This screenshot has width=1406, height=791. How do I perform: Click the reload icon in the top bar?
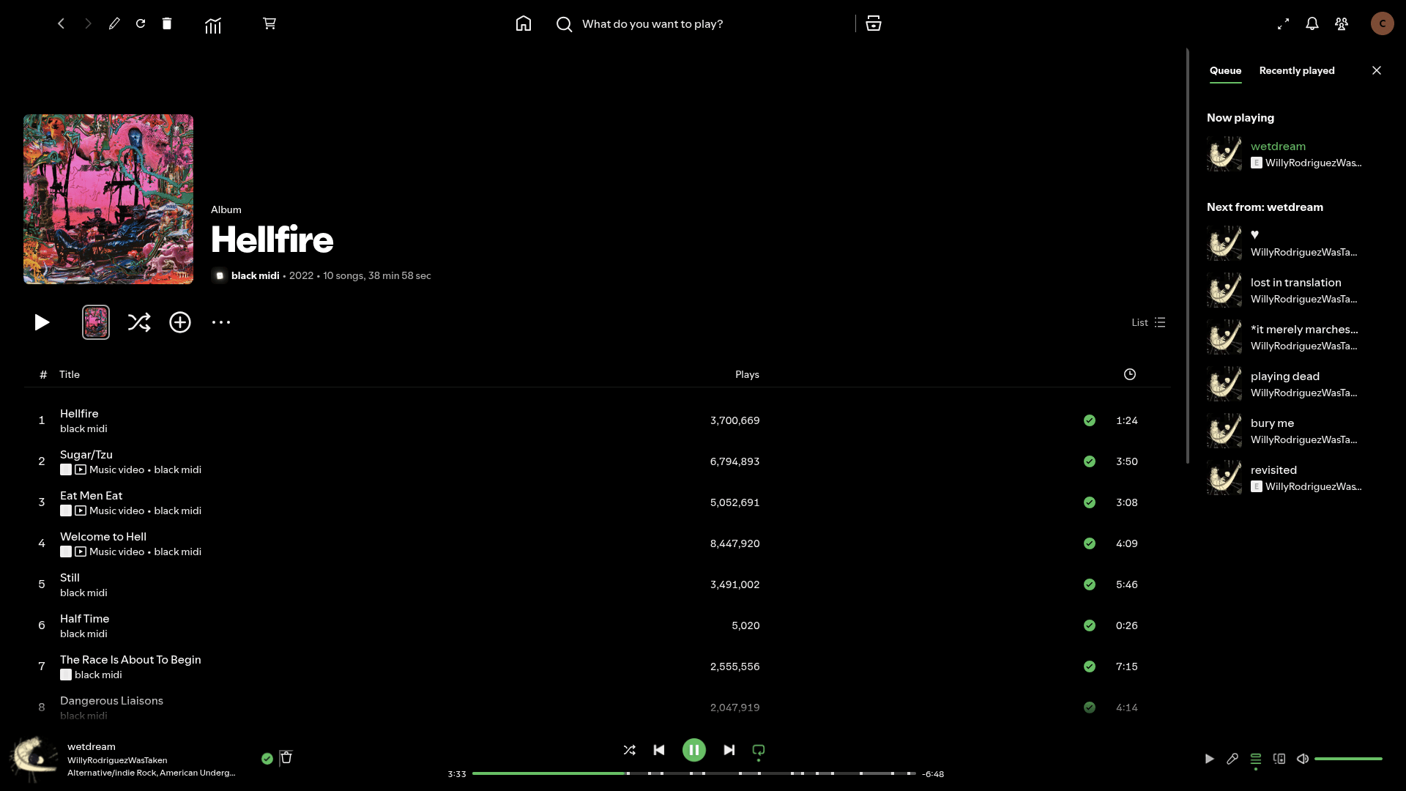[x=141, y=23]
